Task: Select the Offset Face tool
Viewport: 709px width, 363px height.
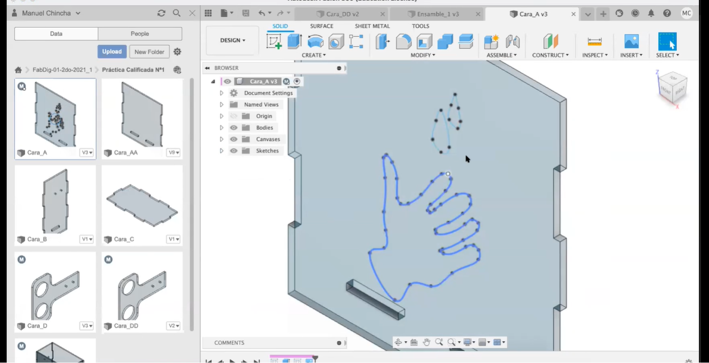Action: pos(466,41)
